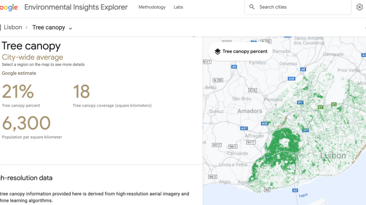
Task: Click the Carnaxide label on map
Action: pos(238,153)
